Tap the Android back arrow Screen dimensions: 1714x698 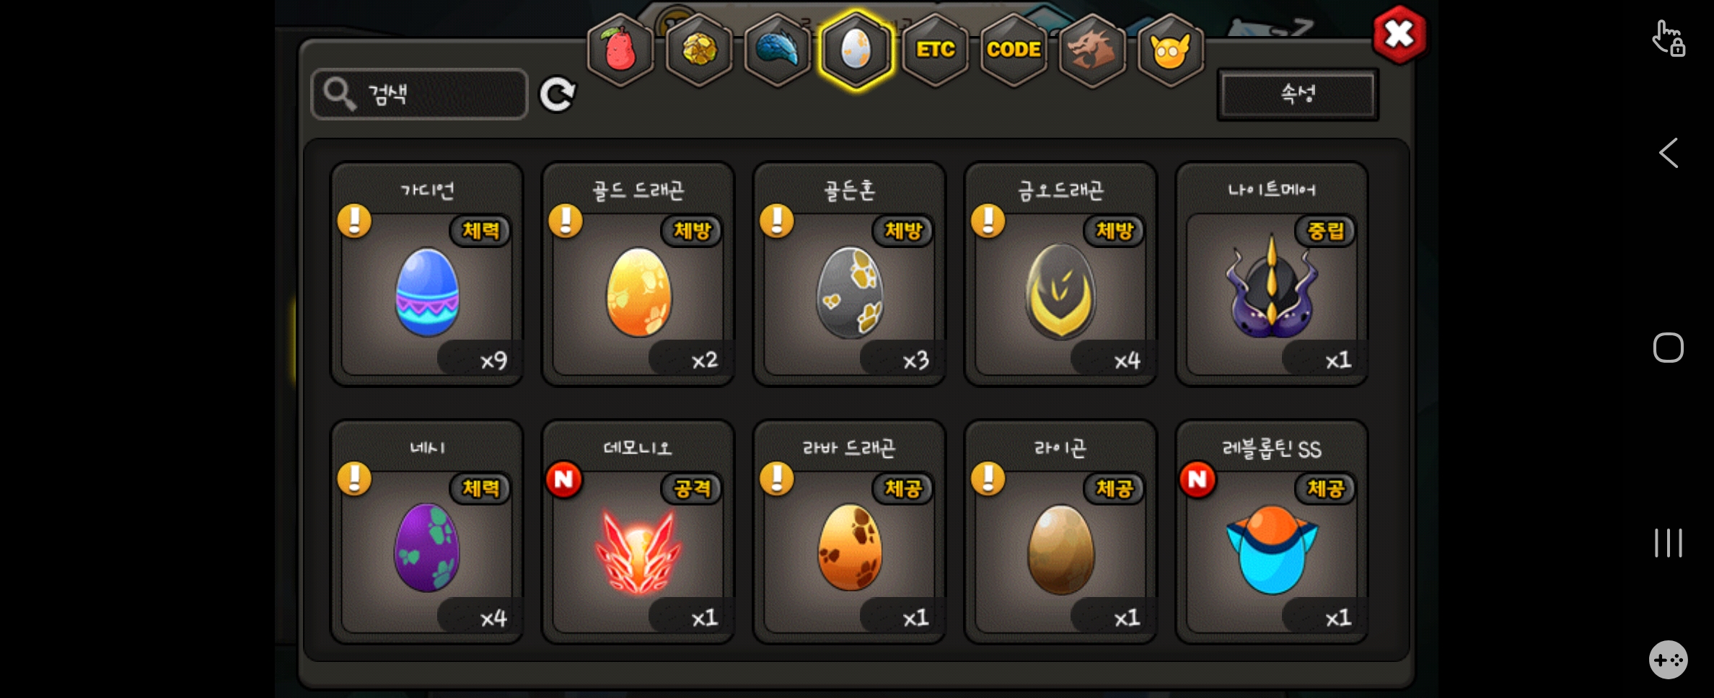pos(1669,153)
